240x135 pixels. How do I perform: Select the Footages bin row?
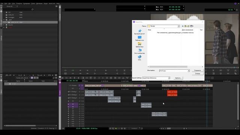(30, 17)
